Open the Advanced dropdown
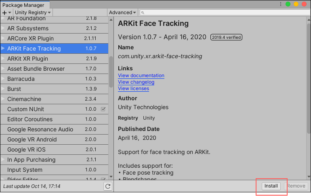This screenshot has height=196, width=311. pyautogui.click(x=122, y=13)
